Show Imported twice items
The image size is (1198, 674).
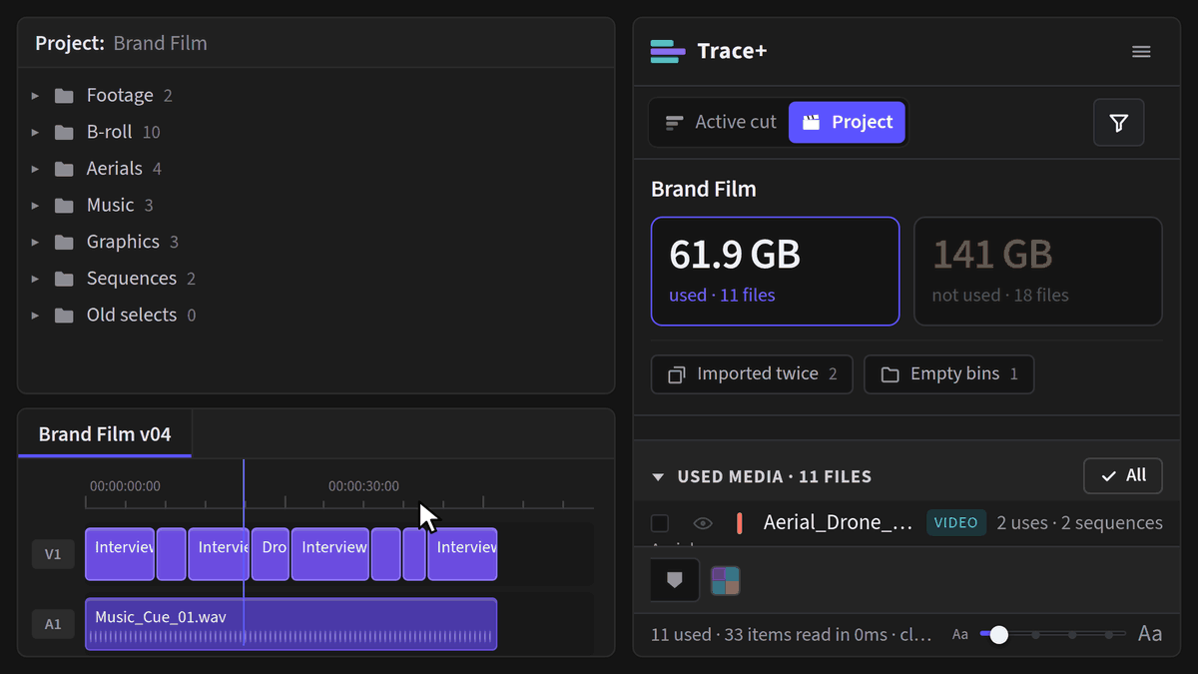coord(752,374)
